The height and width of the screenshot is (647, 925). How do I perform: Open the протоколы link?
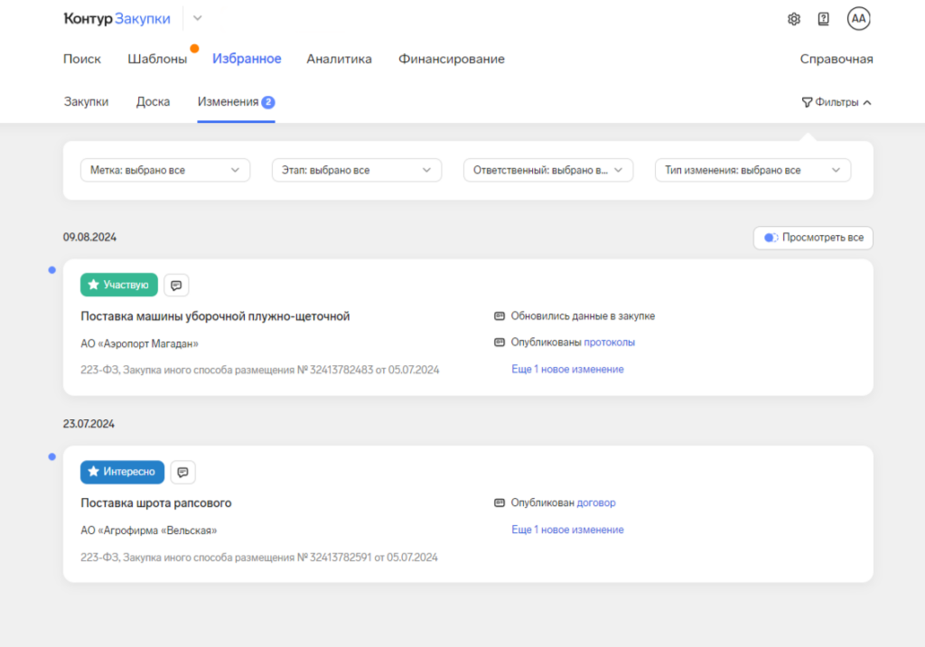609,342
